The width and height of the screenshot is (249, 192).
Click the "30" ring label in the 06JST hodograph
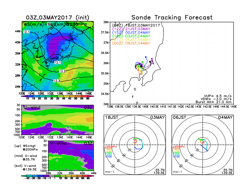click(x=192, y=156)
